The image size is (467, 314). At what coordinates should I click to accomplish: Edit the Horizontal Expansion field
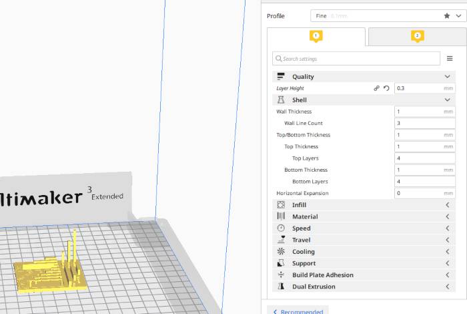(425, 193)
